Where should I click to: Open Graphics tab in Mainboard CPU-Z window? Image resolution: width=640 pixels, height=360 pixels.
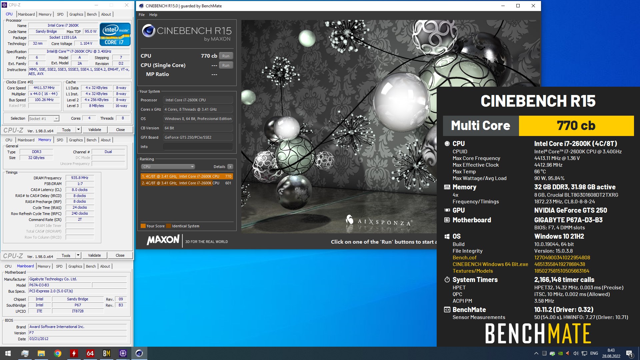[x=75, y=266]
